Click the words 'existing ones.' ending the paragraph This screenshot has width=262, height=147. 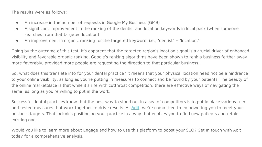point(25,120)
